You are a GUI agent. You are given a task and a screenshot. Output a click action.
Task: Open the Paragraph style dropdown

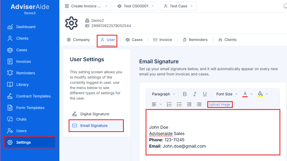click(163, 94)
